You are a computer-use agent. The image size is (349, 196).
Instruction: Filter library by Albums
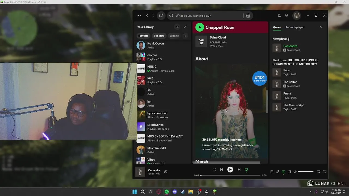174,36
